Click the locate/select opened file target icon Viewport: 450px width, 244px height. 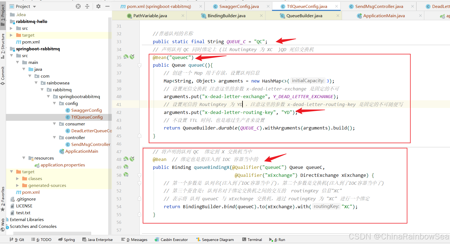point(78,6)
